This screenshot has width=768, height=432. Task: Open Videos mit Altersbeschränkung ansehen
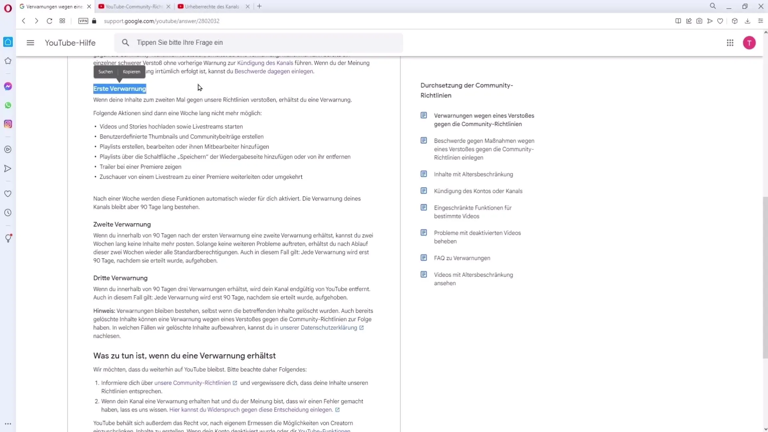(473, 279)
